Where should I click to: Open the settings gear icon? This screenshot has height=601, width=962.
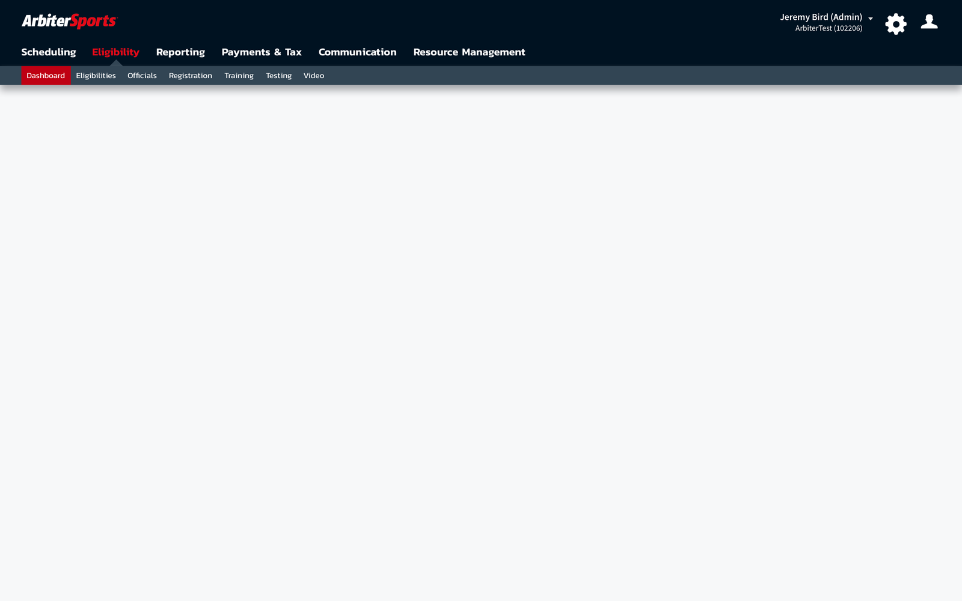pos(895,24)
